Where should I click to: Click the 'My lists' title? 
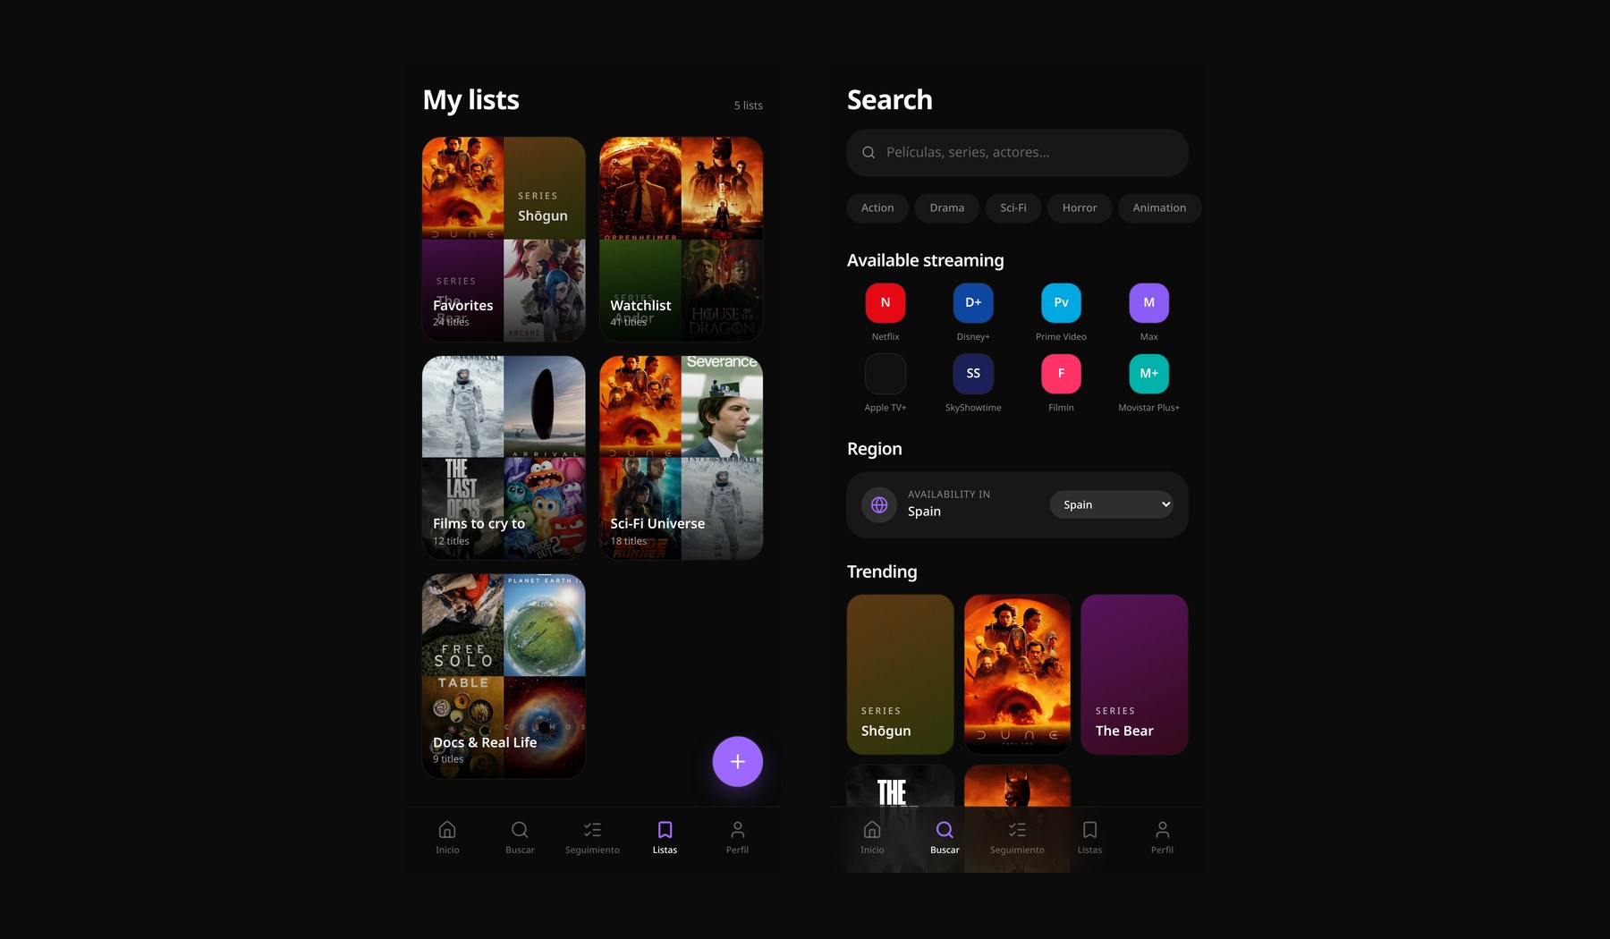pyautogui.click(x=470, y=100)
